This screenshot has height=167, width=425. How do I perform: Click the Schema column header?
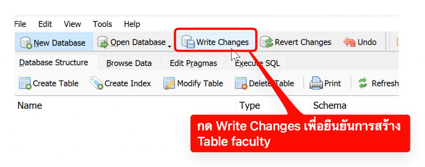pyautogui.click(x=330, y=105)
